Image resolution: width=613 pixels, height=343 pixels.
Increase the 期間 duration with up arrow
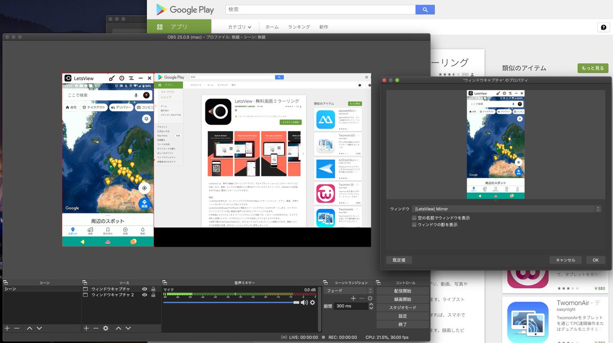click(x=371, y=304)
